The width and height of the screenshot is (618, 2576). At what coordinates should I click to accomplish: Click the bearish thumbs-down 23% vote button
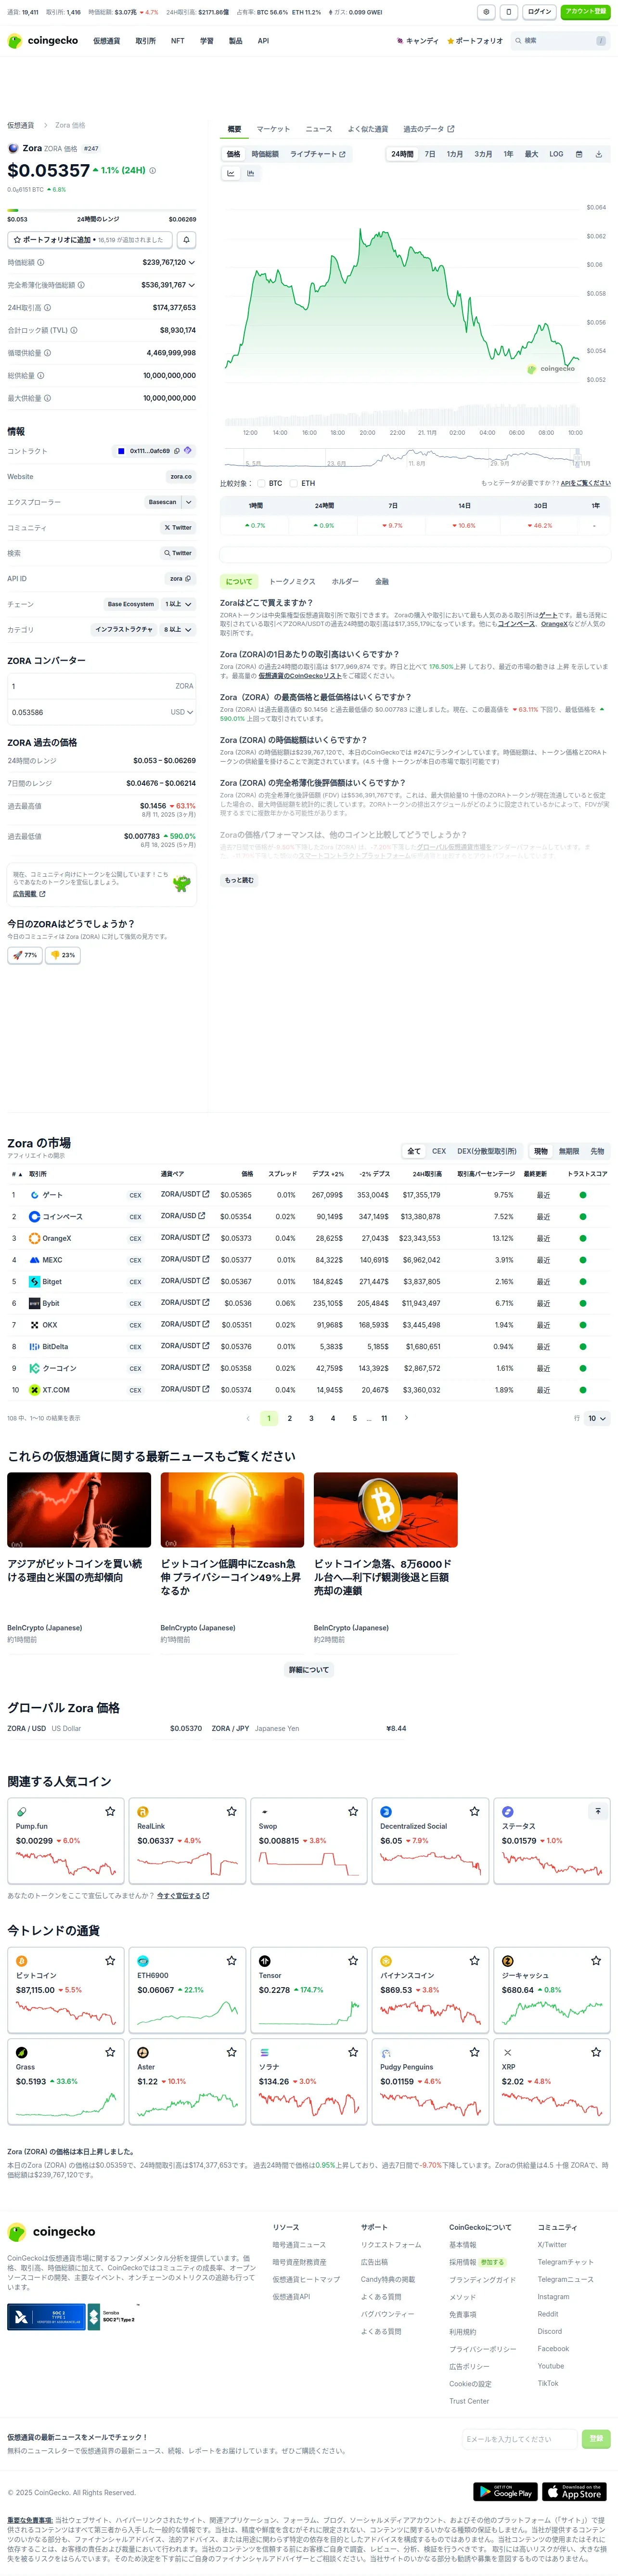(63, 955)
